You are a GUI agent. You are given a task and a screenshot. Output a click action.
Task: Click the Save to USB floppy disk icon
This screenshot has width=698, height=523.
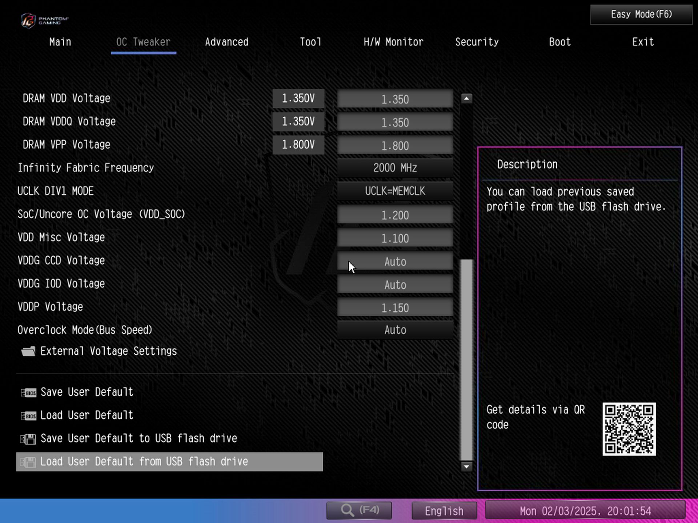(x=28, y=439)
